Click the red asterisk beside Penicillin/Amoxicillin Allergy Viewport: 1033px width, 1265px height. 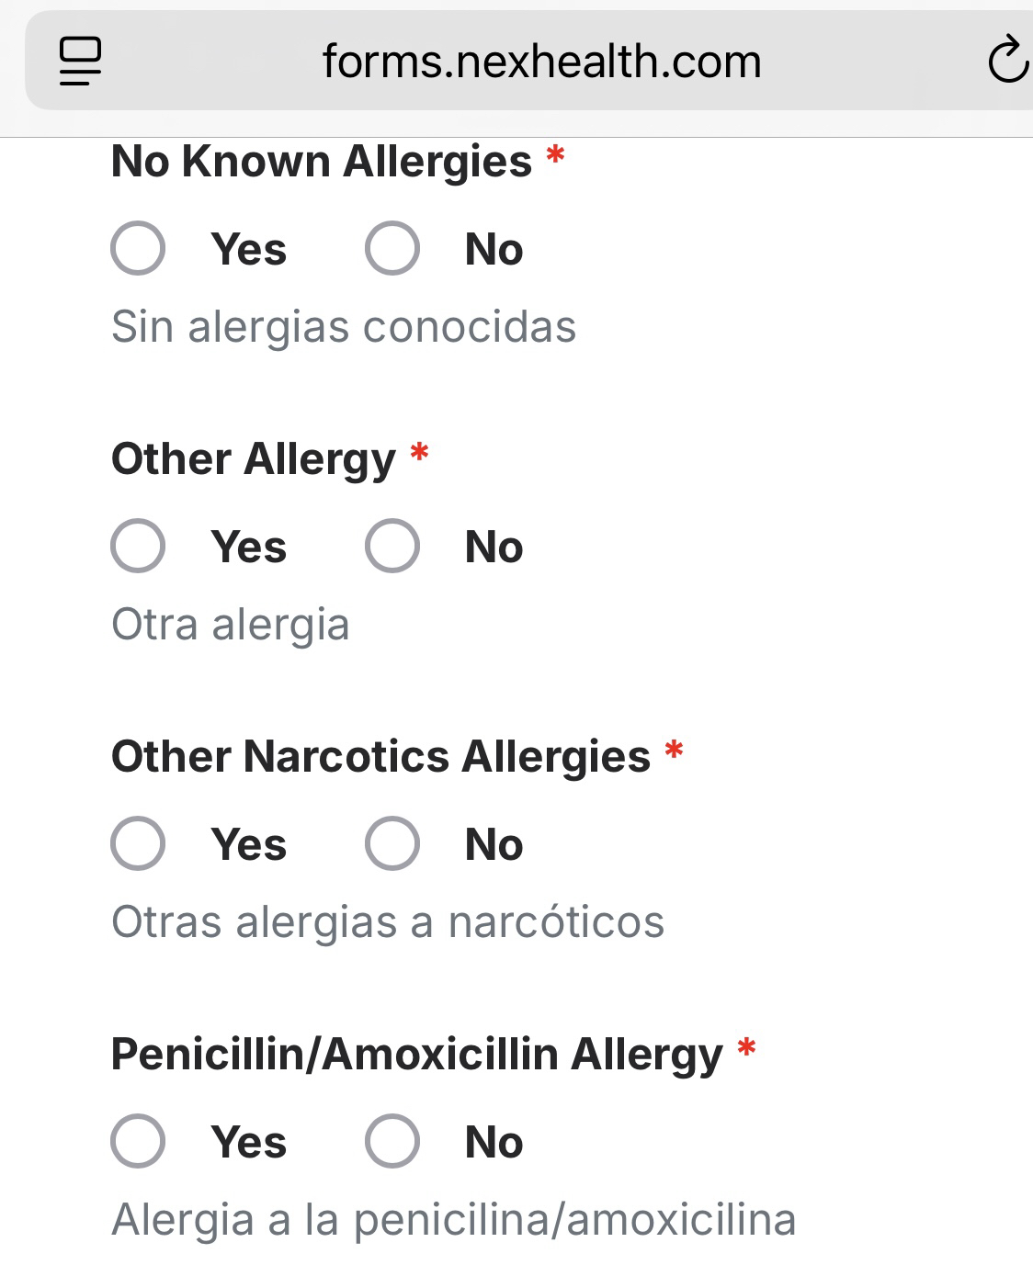[x=747, y=1047]
